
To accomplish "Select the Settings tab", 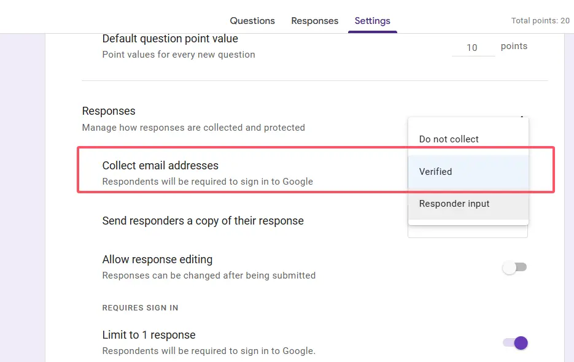I will (372, 21).
